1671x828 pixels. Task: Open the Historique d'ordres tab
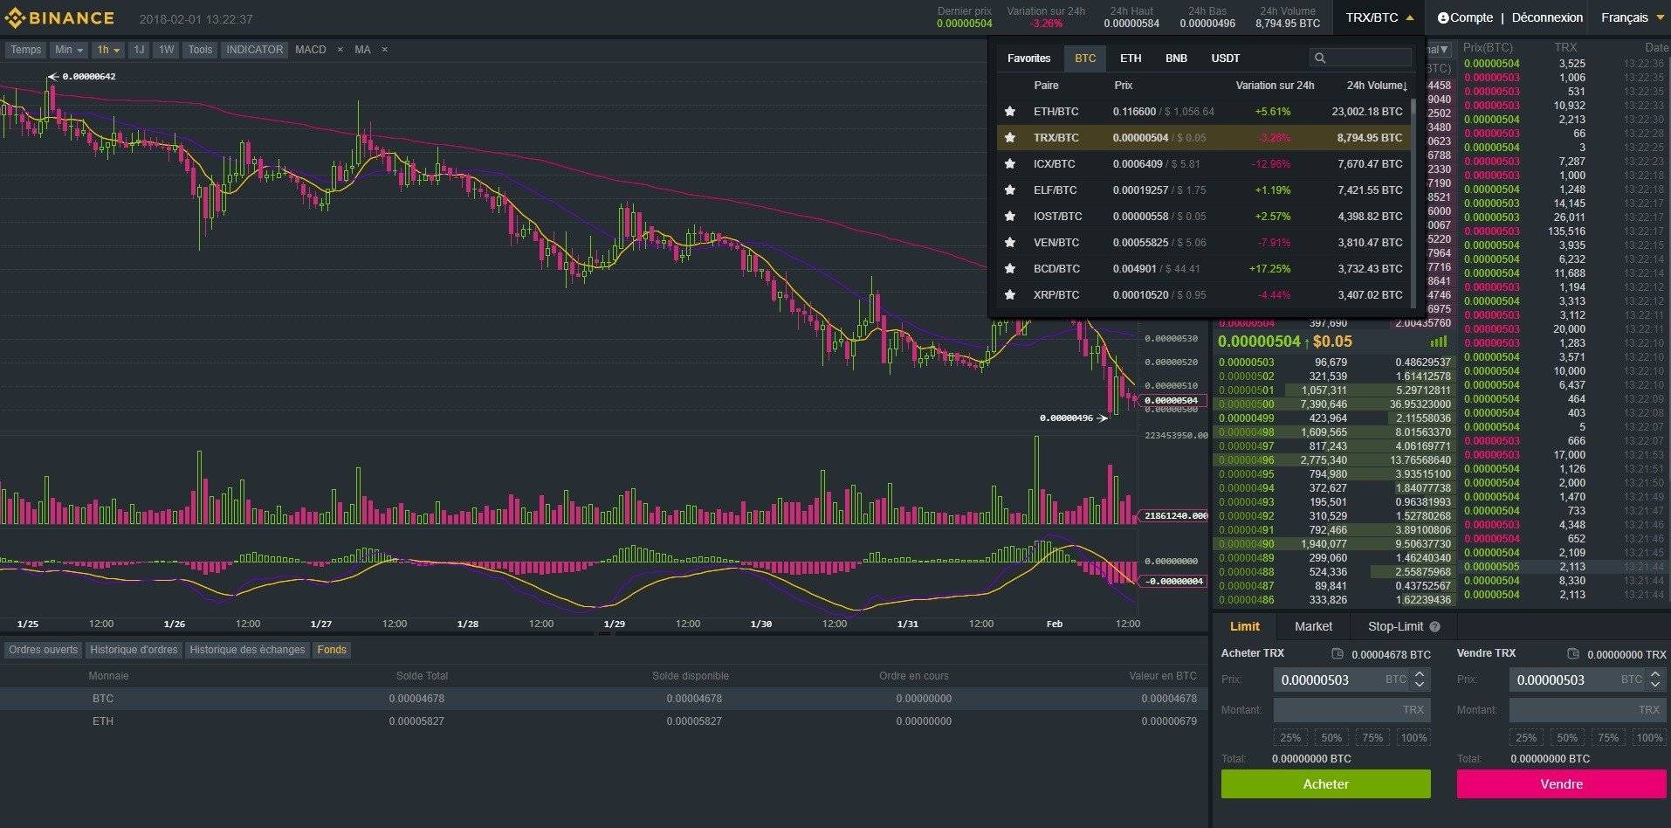point(134,650)
